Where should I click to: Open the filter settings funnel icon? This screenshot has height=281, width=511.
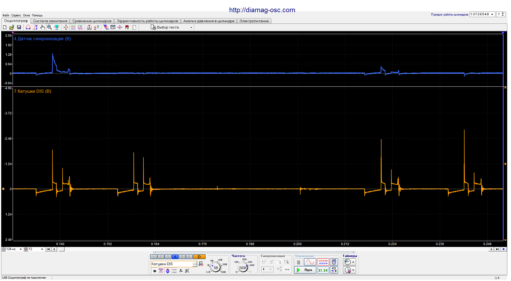[x=106, y=27]
